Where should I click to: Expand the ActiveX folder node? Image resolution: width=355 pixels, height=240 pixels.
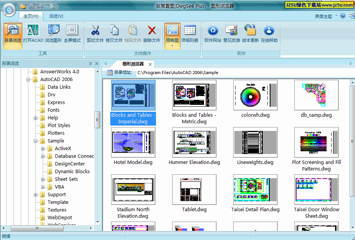tap(43, 149)
